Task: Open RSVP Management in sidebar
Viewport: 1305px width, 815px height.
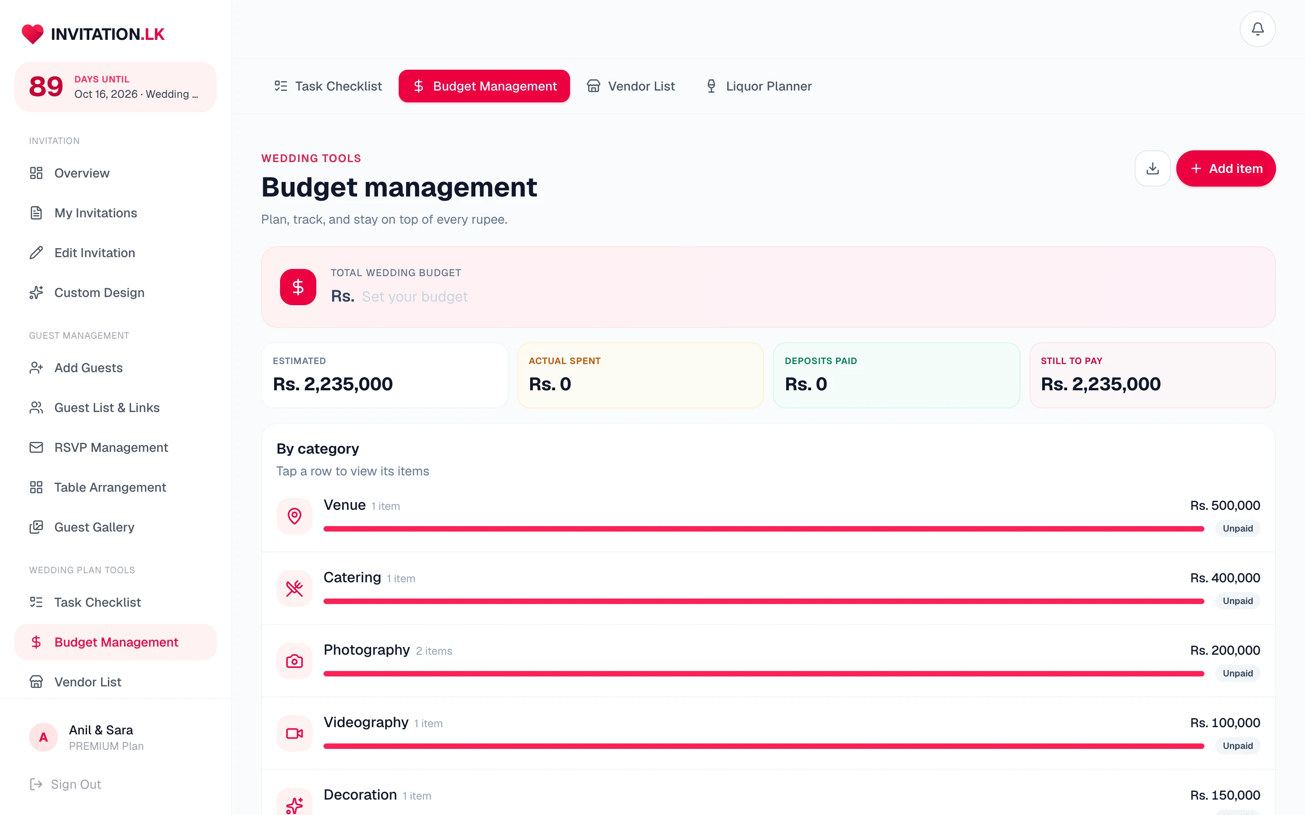Action: (x=116, y=447)
